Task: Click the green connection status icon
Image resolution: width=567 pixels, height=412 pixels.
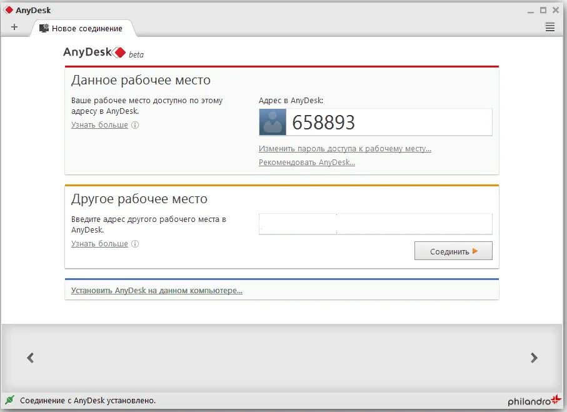Action: click(x=10, y=399)
